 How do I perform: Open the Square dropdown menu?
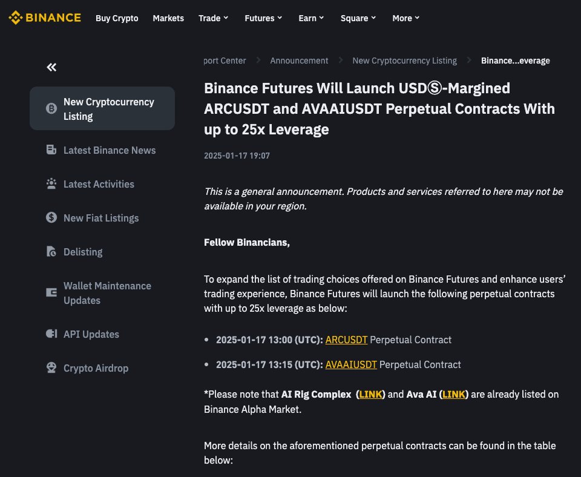coord(358,18)
